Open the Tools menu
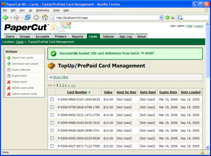This screenshot has height=156, width=211. 56,10
